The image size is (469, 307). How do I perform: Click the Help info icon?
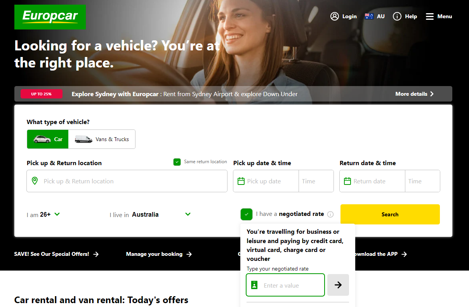coord(397,16)
